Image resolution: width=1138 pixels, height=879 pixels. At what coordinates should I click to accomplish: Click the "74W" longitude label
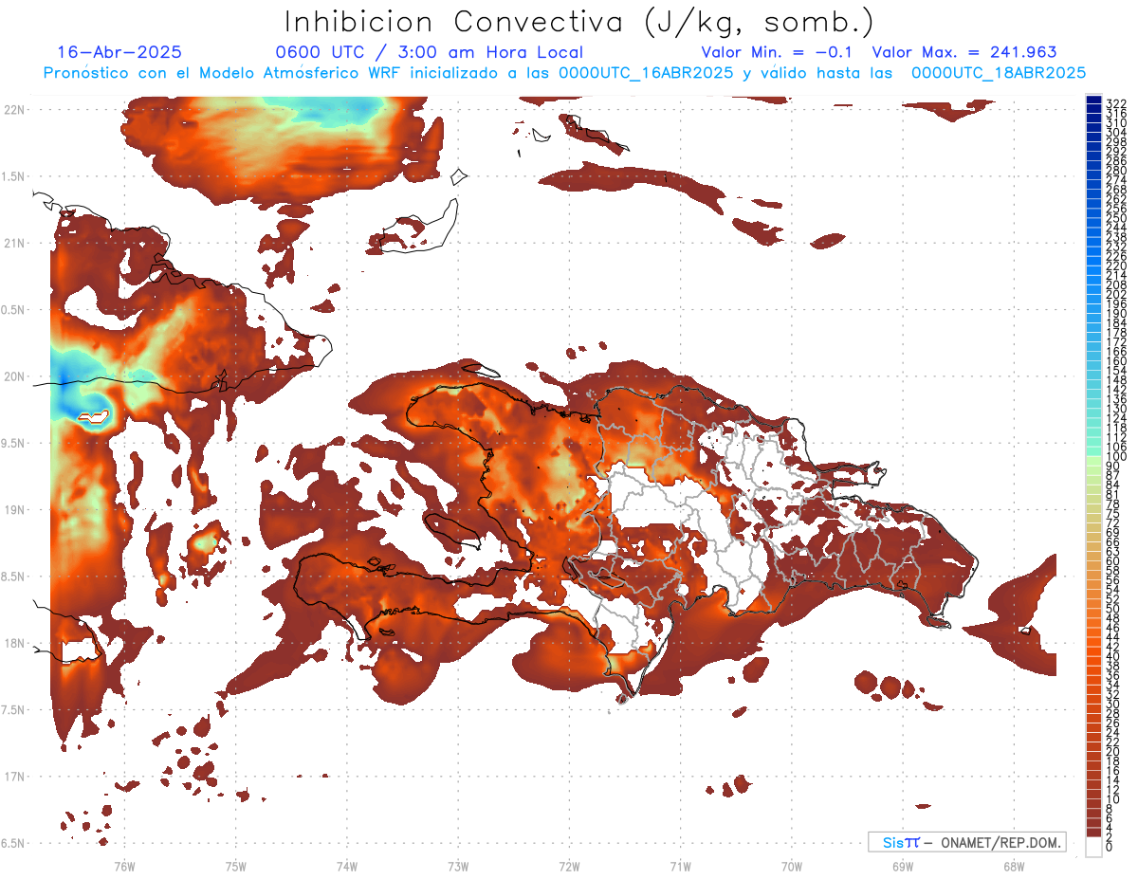(x=346, y=866)
